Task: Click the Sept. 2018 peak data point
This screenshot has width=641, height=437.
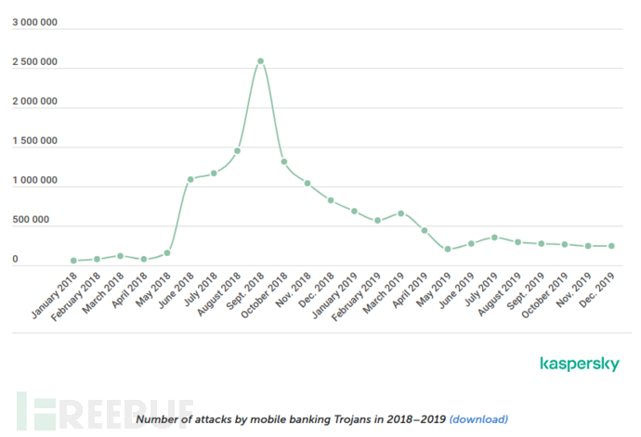Action: (261, 61)
